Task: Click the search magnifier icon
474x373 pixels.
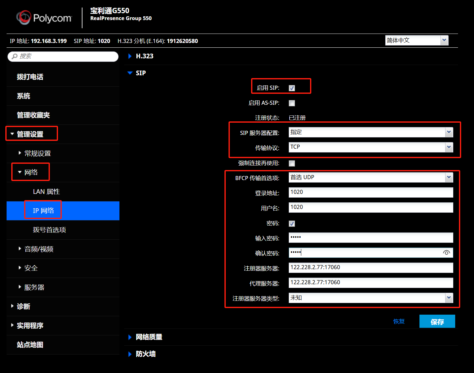Action: click(x=14, y=56)
